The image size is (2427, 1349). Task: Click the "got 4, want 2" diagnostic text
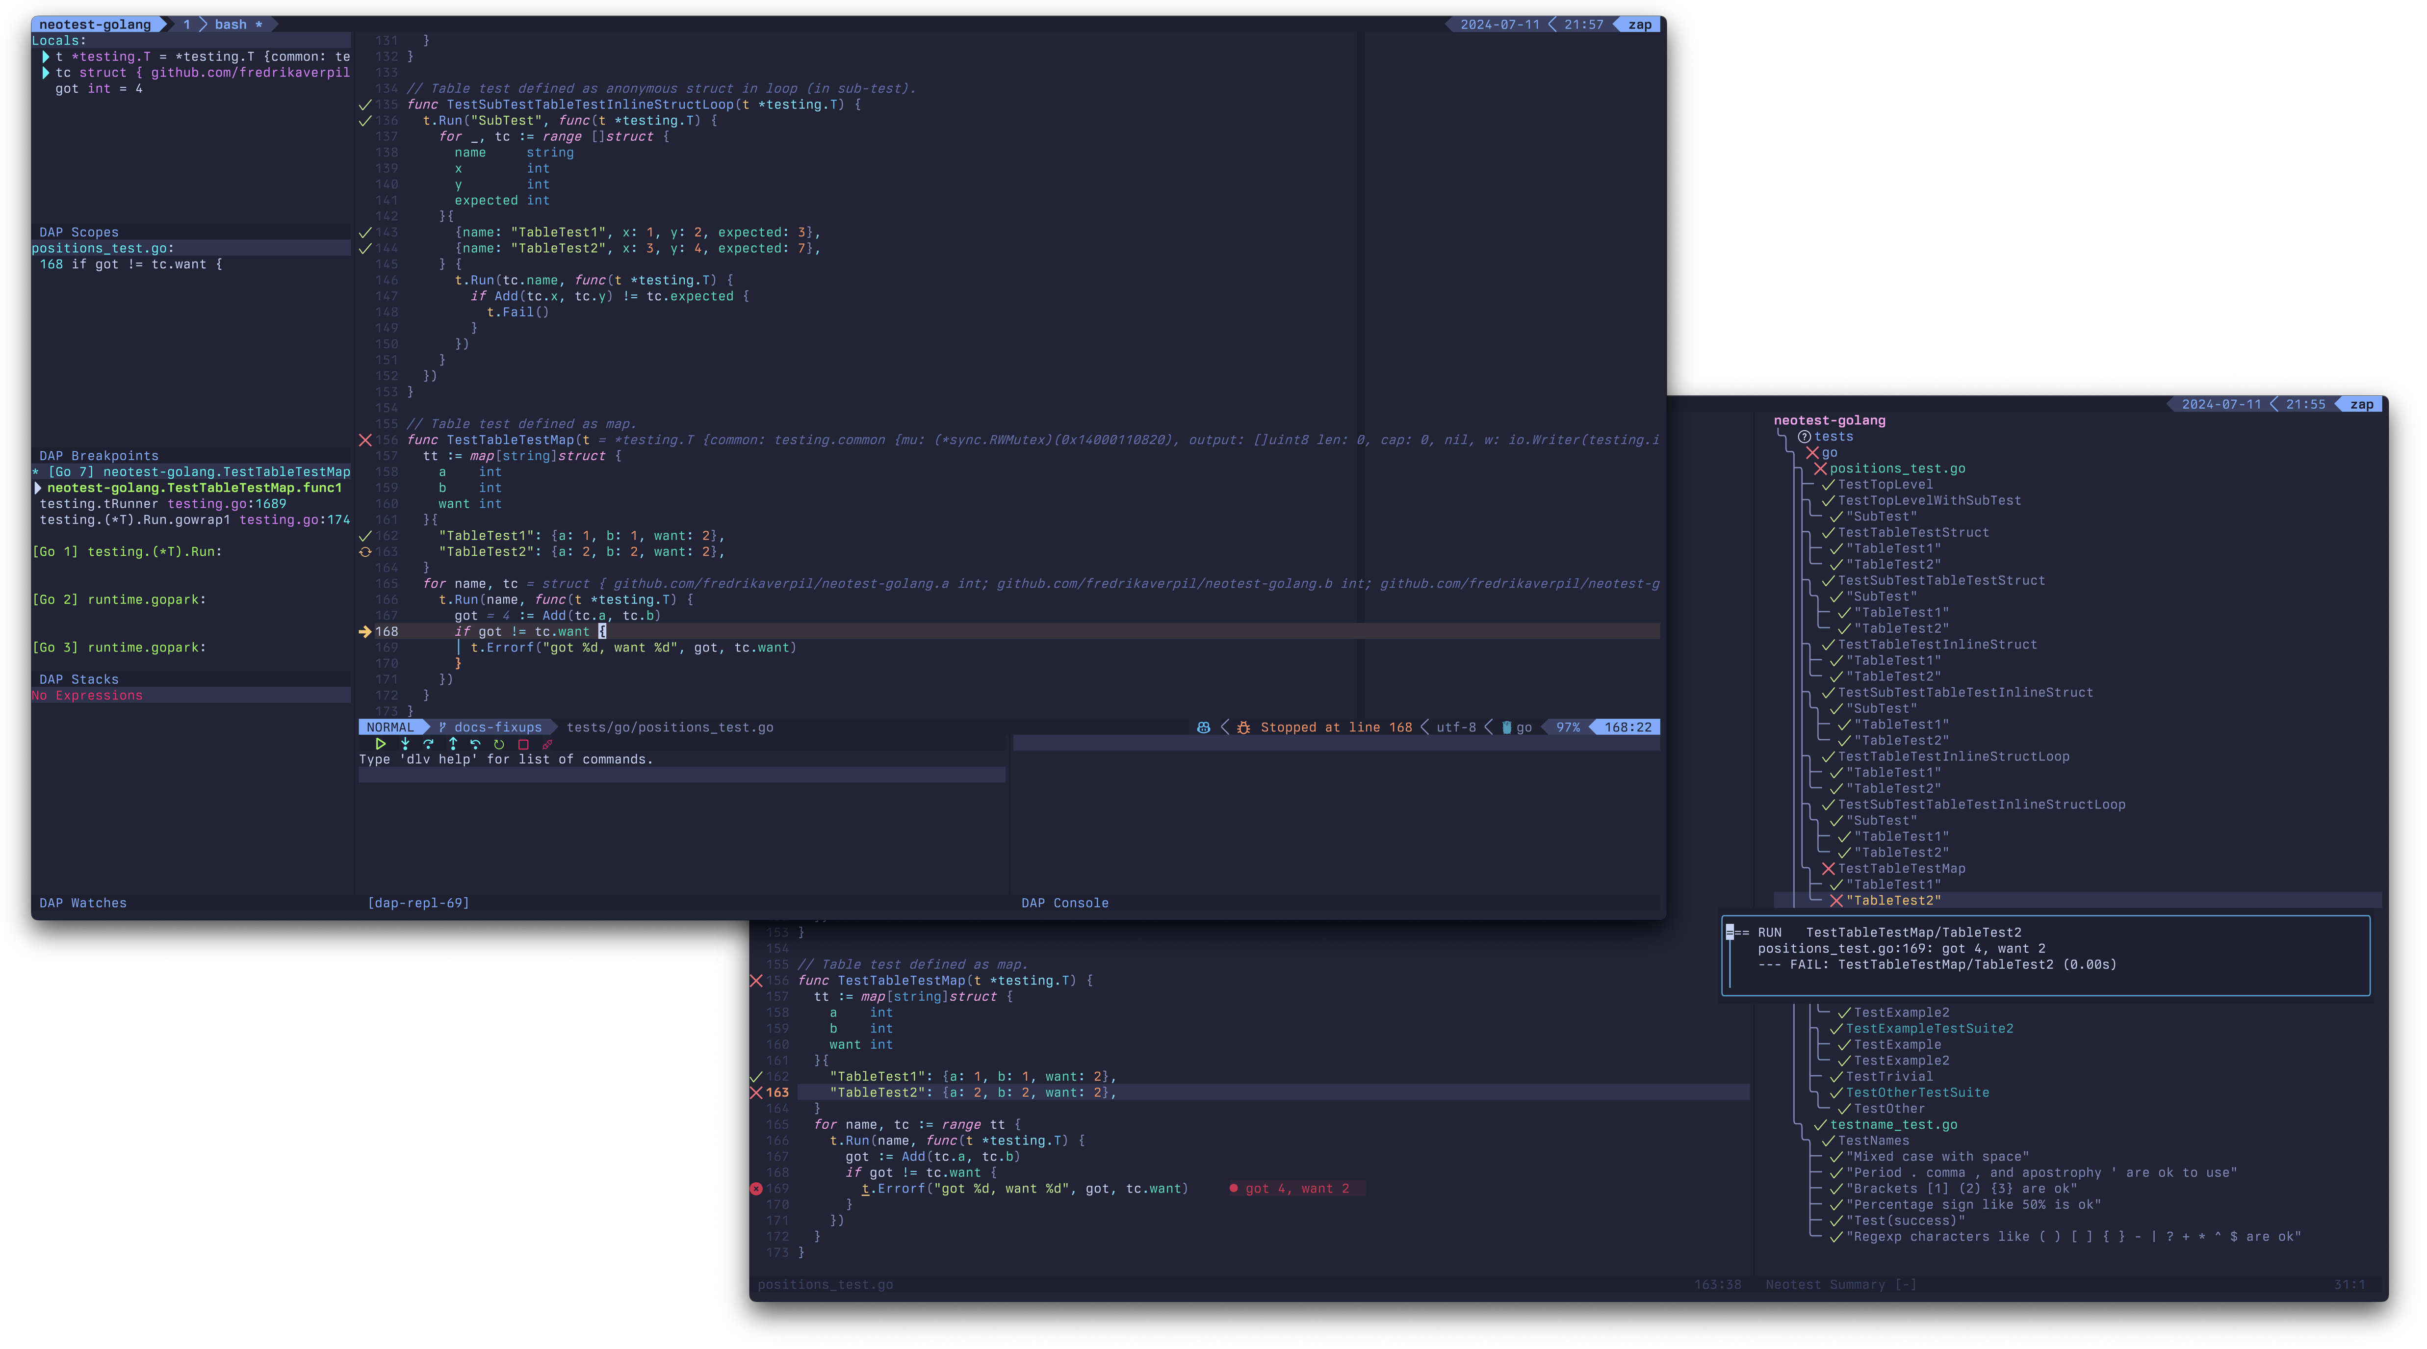click(x=1297, y=1189)
